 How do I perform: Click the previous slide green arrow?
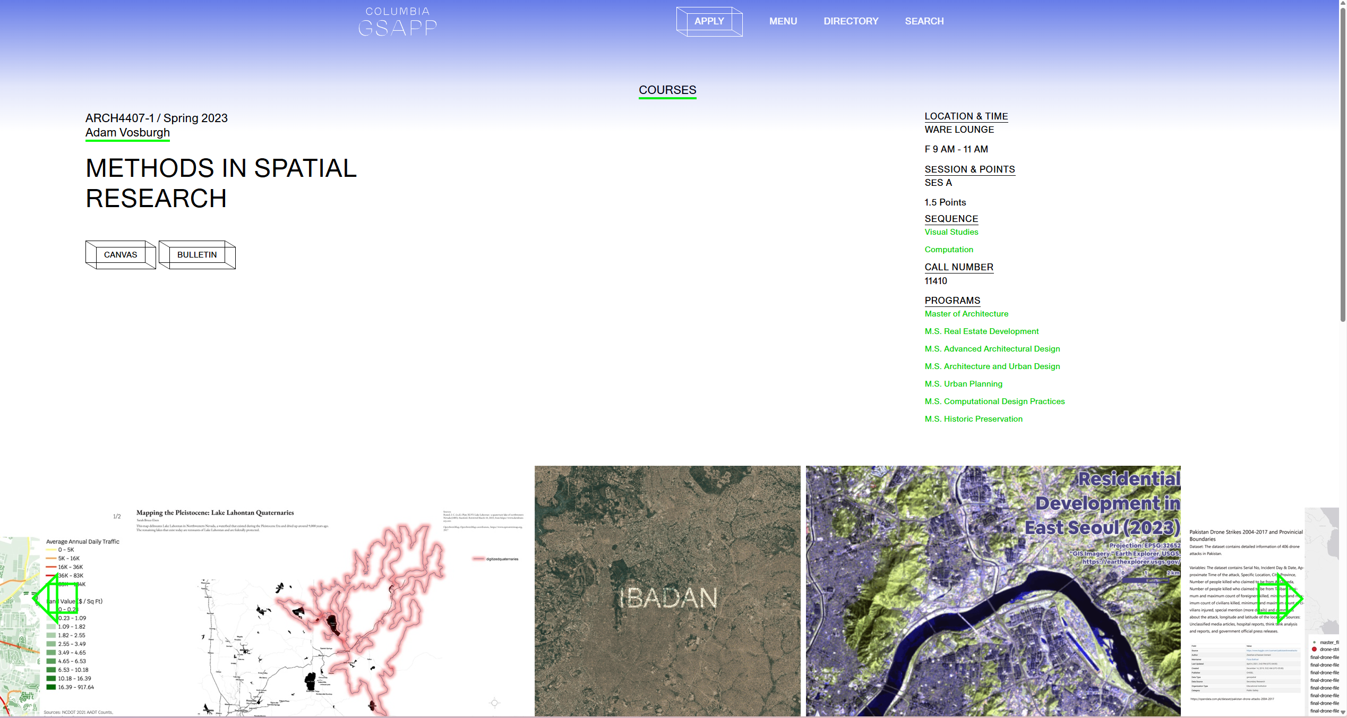55,598
